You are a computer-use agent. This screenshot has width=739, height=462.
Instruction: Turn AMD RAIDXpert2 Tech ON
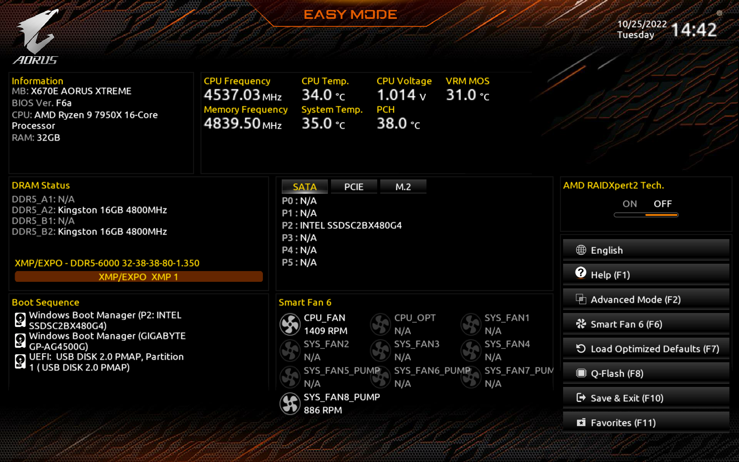click(630, 204)
